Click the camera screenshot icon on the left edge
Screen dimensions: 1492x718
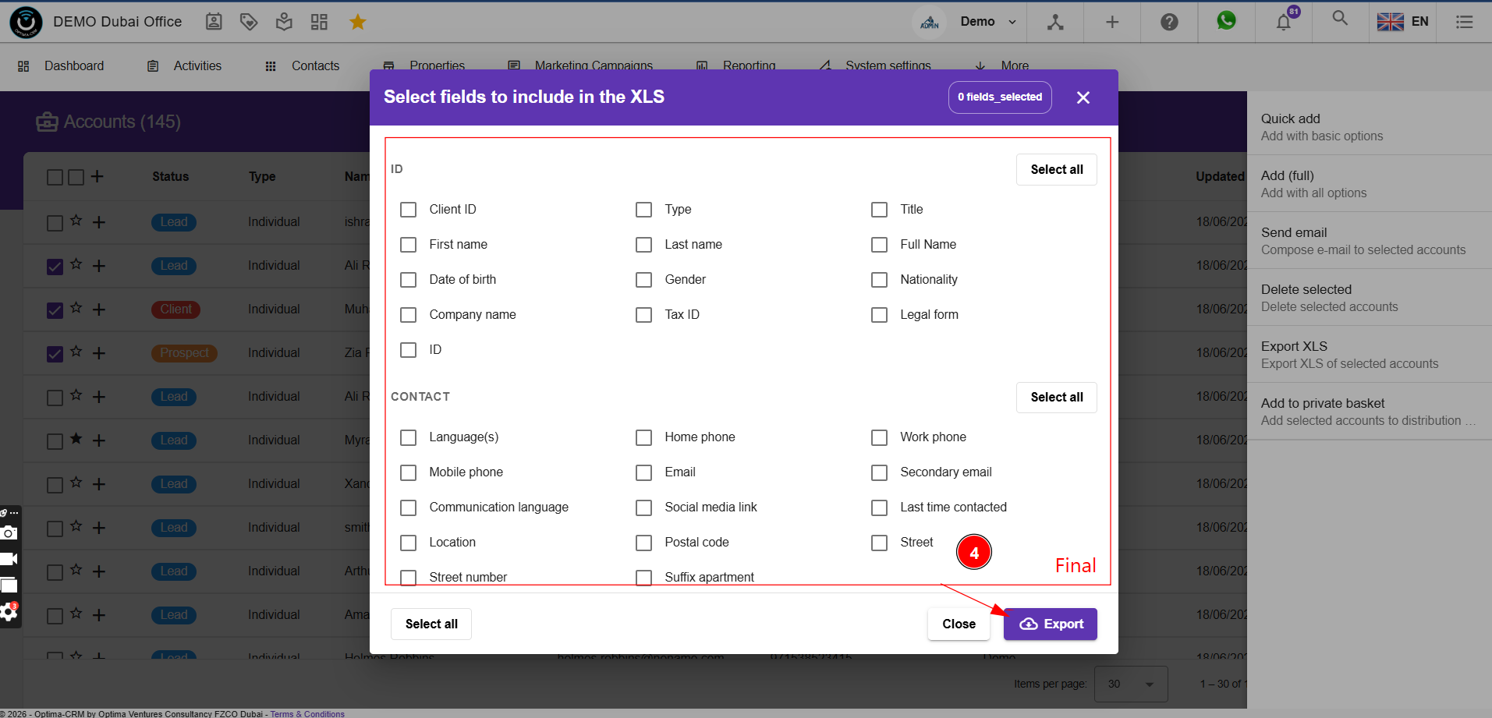9,533
